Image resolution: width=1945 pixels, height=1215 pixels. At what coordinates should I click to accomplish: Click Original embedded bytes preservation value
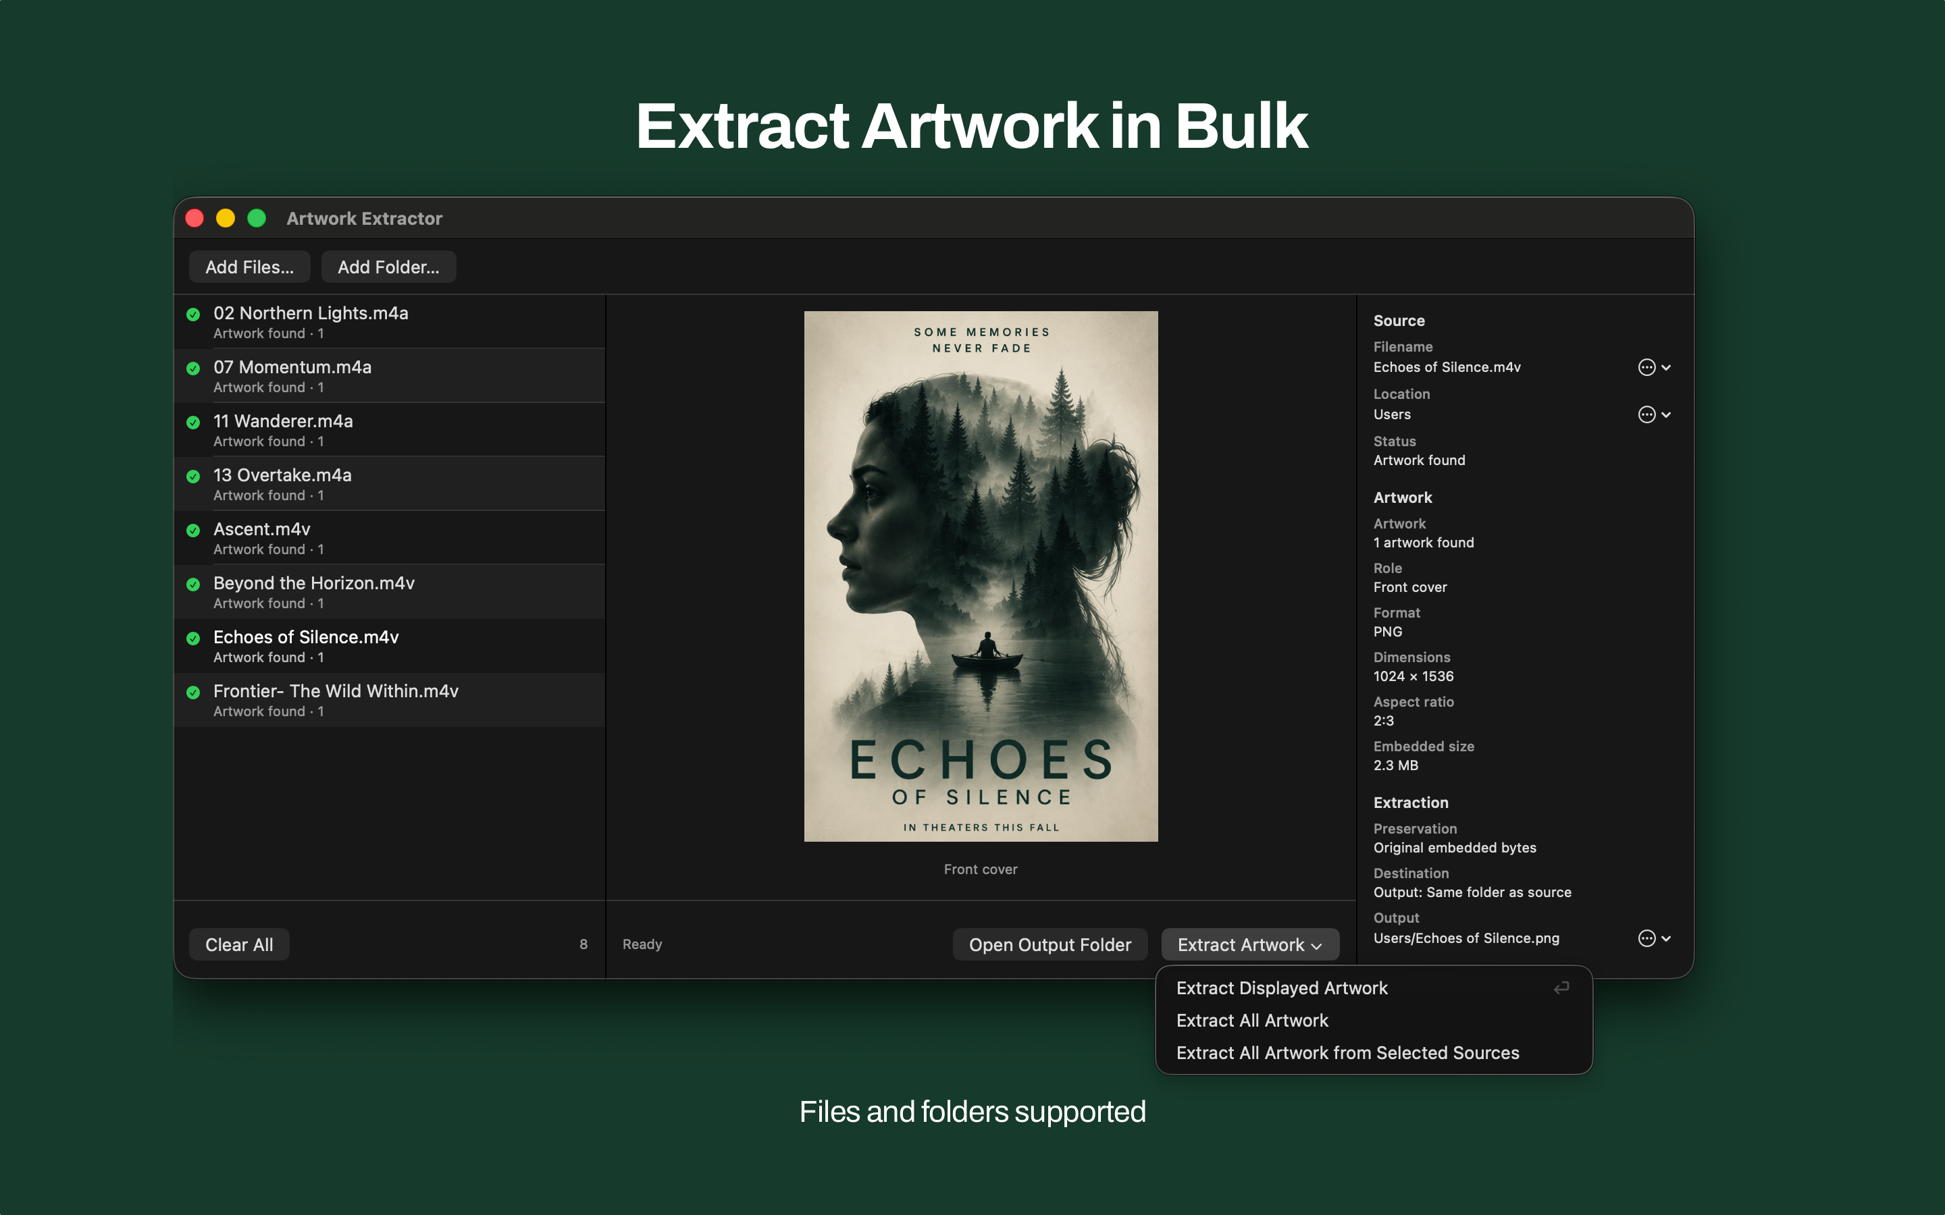(1455, 847)
